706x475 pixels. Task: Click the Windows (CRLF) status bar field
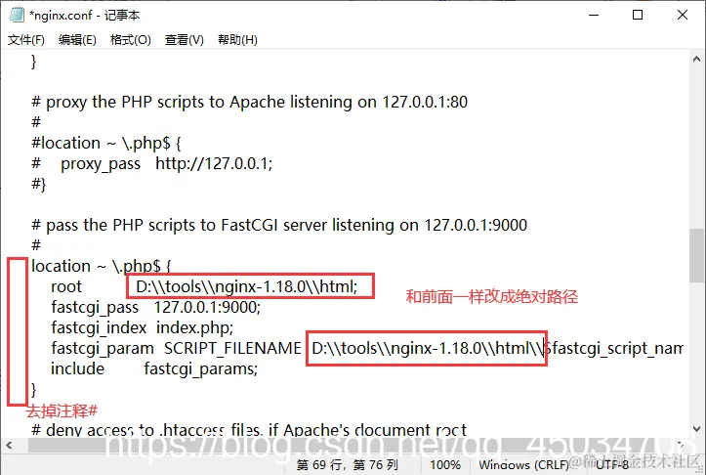523,464
